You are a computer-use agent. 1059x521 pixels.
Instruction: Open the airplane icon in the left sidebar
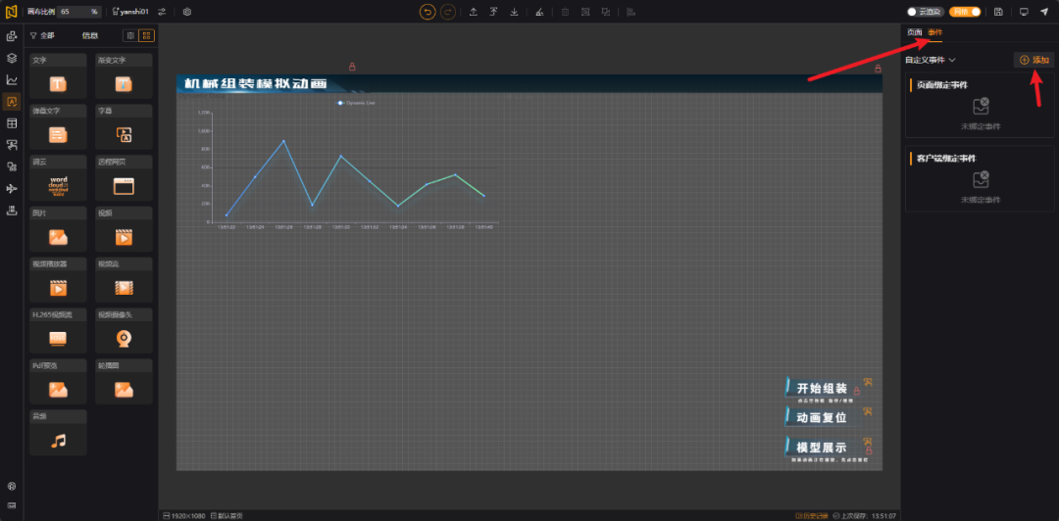coord(12,188)
